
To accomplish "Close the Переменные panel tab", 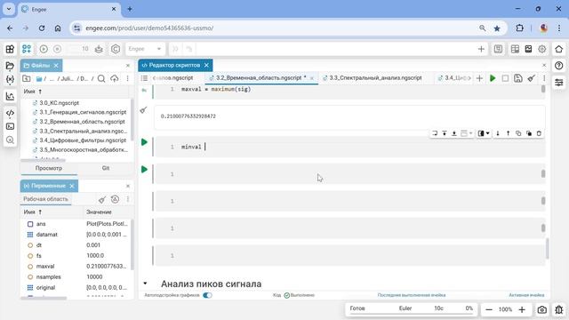I will coord(72,186).
